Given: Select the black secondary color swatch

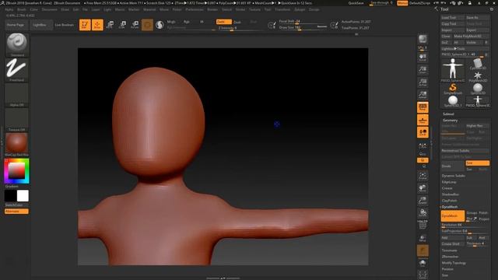Looking at the screenshot, I should (x=10, y=196).
